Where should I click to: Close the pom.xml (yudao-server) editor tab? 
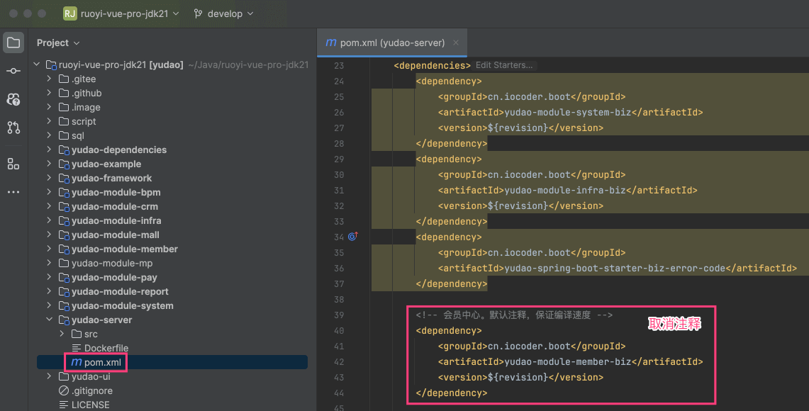(457, 43)
